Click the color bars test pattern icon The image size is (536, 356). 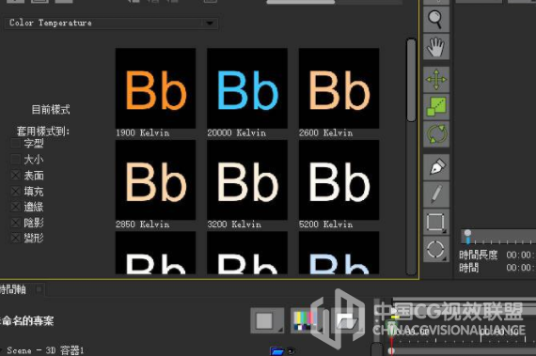tap(305, 321)
